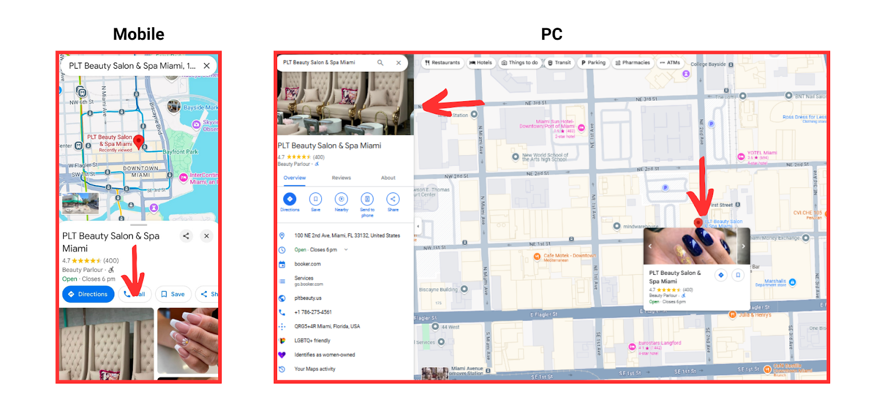Image resolution: width=871 pixels, height=408 pixels.
Task: Click the Nearby icon
Action: coord(341,199)
